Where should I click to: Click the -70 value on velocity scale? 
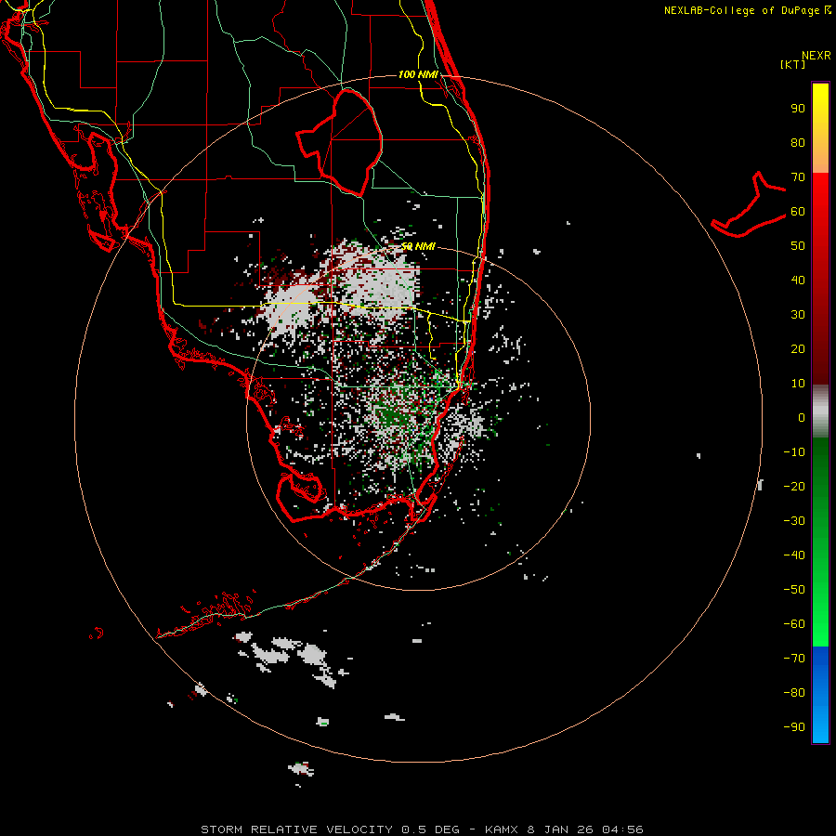click(x=794, y=658)
